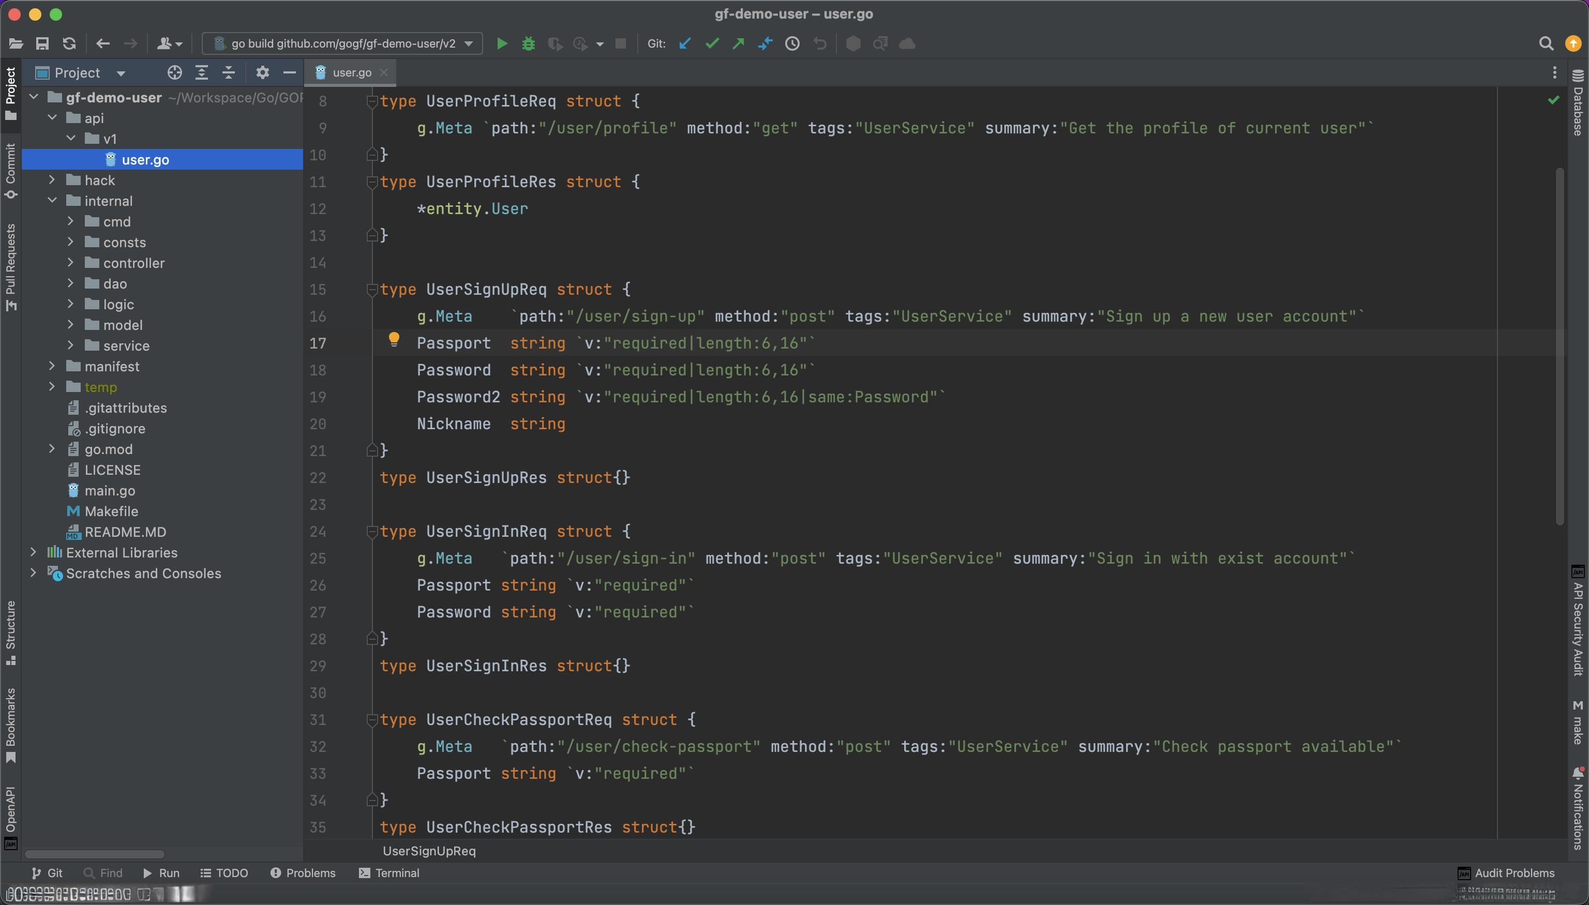Collapse the api folder

[52, 117]
